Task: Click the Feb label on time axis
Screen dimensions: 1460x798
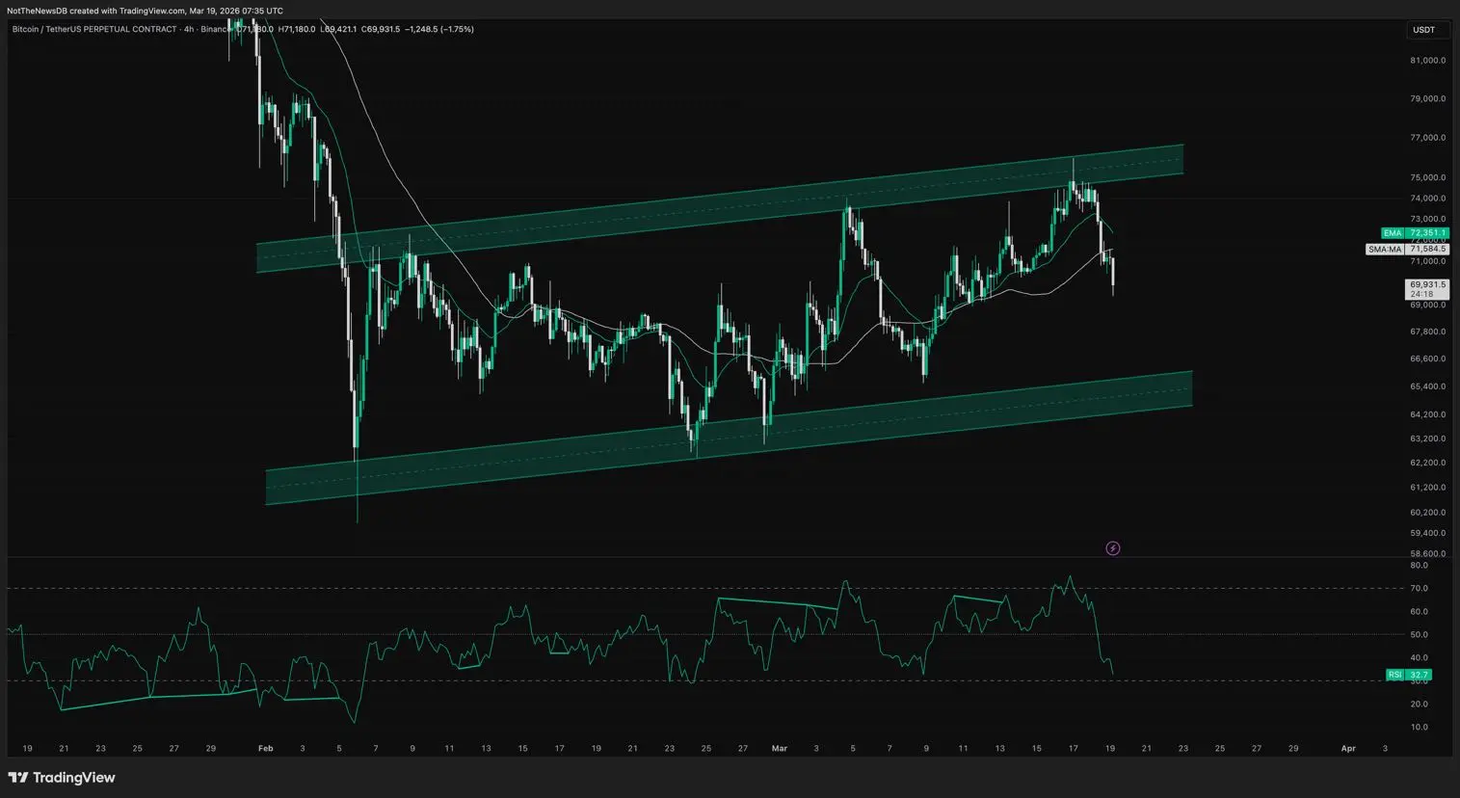Action: click(x=265, y=748)
